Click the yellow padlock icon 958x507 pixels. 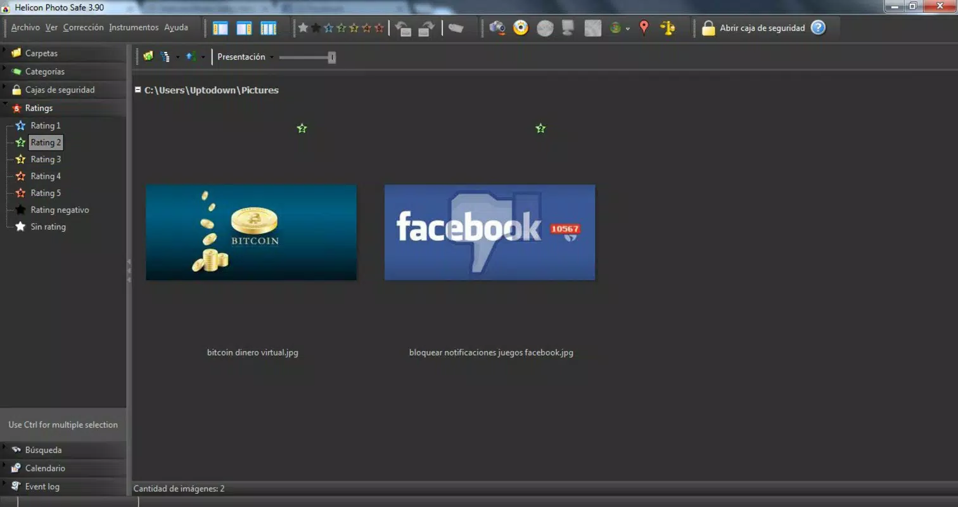(x=708, y=28)
